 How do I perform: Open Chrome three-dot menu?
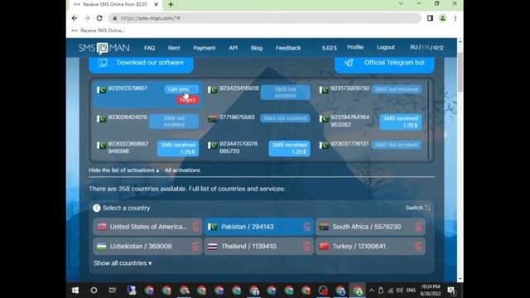455,18
